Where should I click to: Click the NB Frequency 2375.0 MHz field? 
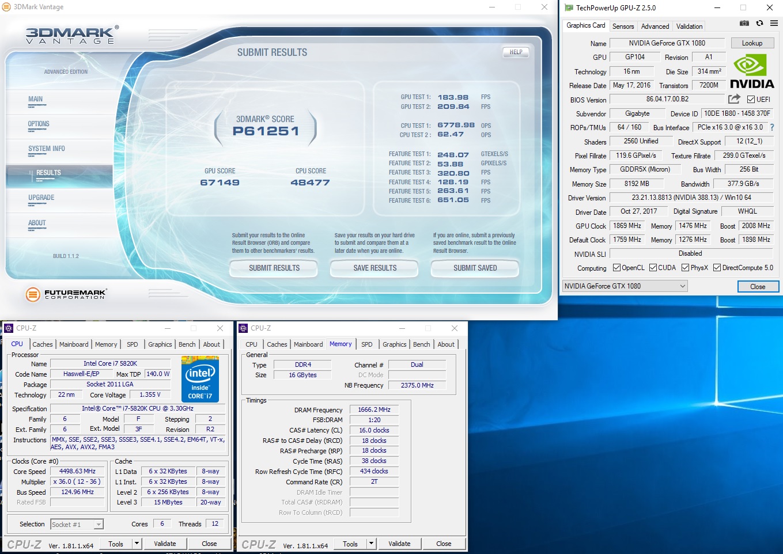click(417, 385)
